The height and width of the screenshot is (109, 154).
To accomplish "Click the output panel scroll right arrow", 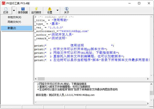I will click(148, 103).
